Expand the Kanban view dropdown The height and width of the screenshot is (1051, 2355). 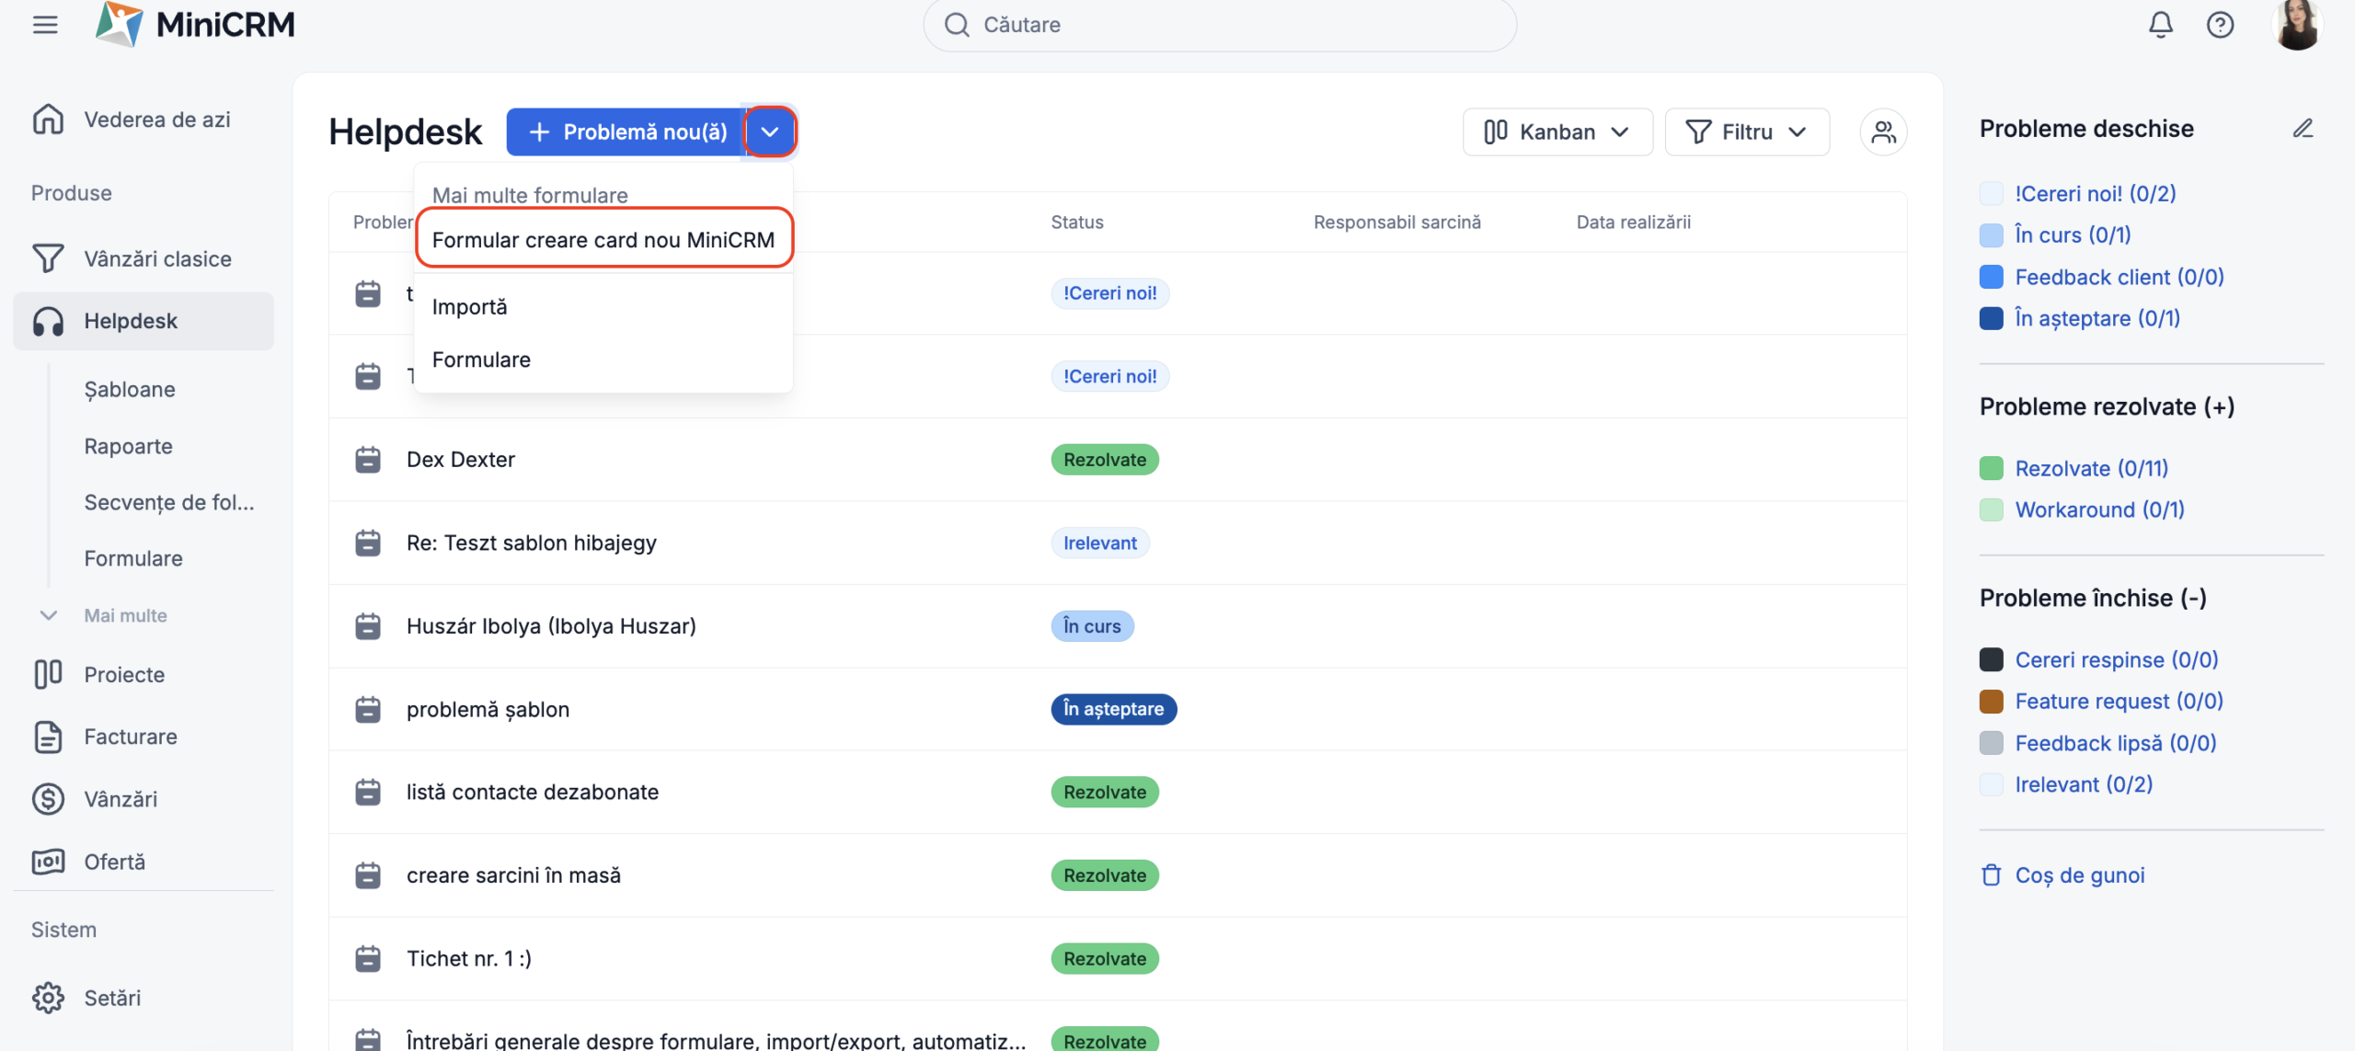pyautogui.click(x=1557, y=132)
